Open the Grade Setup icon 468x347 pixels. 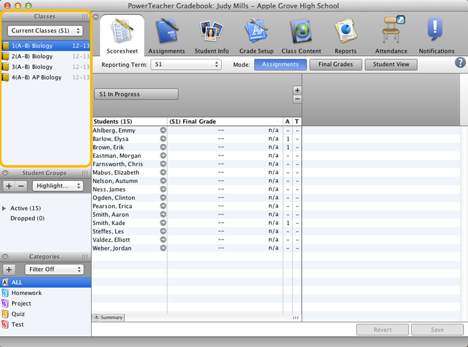point(256,31)
